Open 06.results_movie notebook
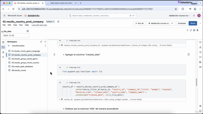The height and width of the screenshot is (114, 203). coord(19,70)
